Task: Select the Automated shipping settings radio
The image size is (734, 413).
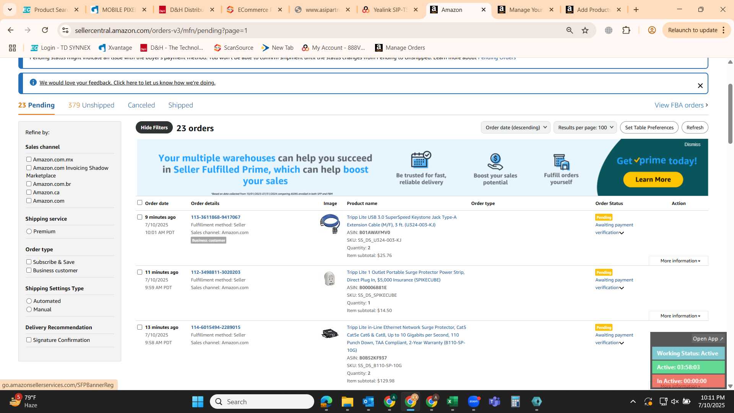Action: pos(29,301)
